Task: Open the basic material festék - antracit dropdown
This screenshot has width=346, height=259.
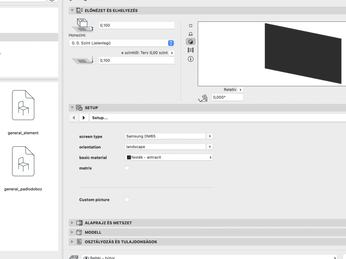Action: coord(169,157)
